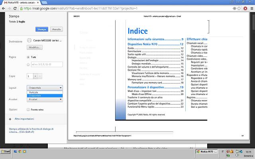Open Chrome from the taskbar quick launch
The height and width of the screenshot is (159, 255).
coord(20,152)
